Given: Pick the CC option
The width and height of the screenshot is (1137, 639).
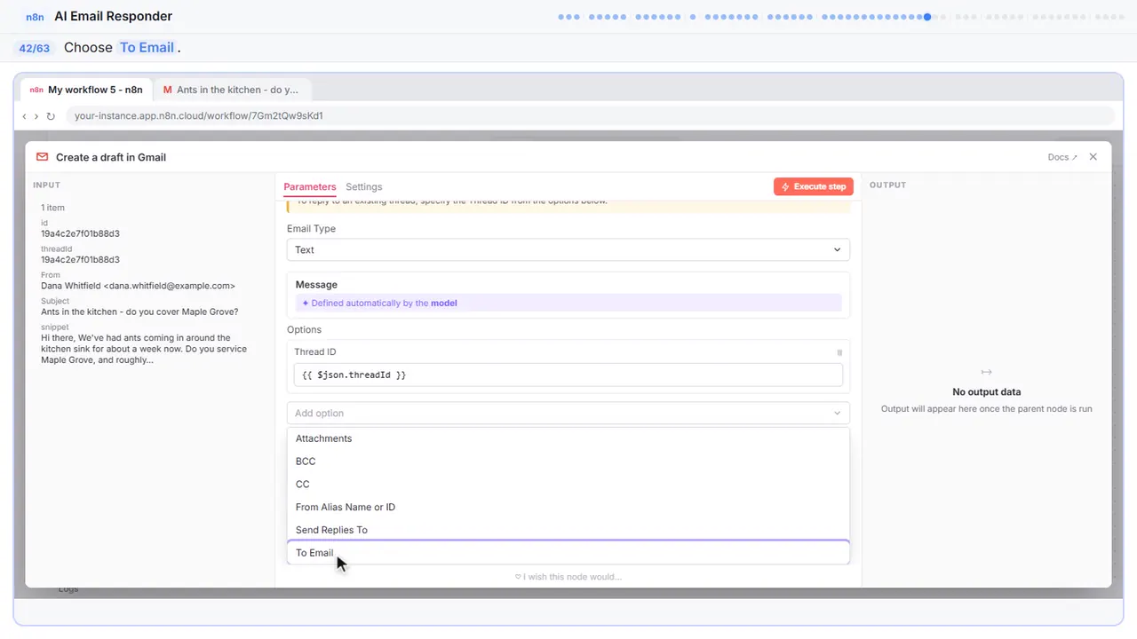Looking at the screenshot, I should tap(568, 485).
